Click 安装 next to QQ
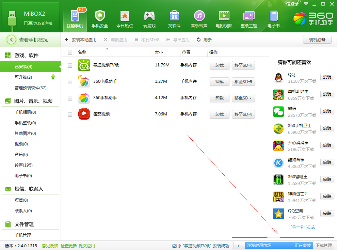Viewport: 337px width, 250px height. point(327,77)
